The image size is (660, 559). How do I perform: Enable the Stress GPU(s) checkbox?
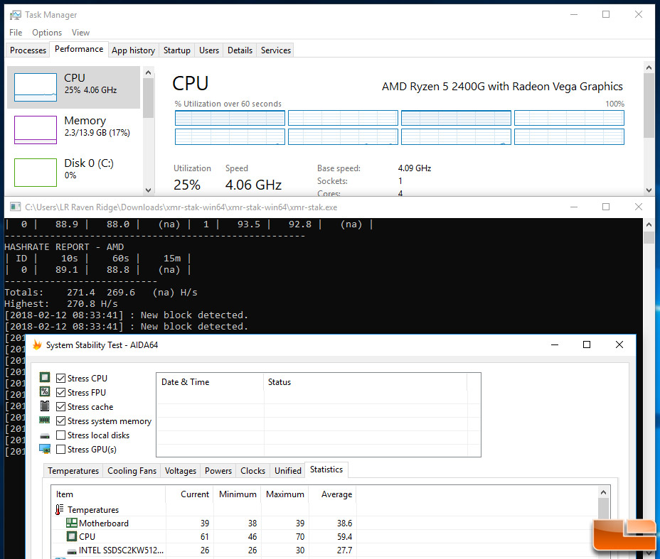pyautogui.click(x=60, y=450)
